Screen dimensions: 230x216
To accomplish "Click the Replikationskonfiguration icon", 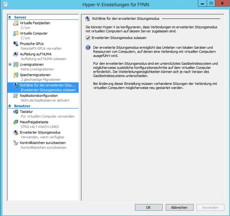I will click(16, 96).
